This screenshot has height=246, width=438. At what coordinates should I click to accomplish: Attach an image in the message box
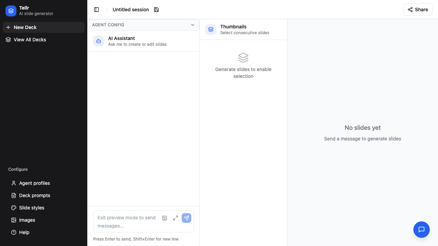[x=165, y=218]
